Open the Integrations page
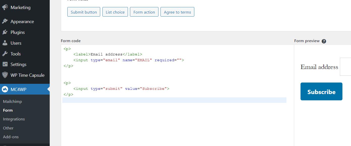351x146 pixels. pos(14,119)
